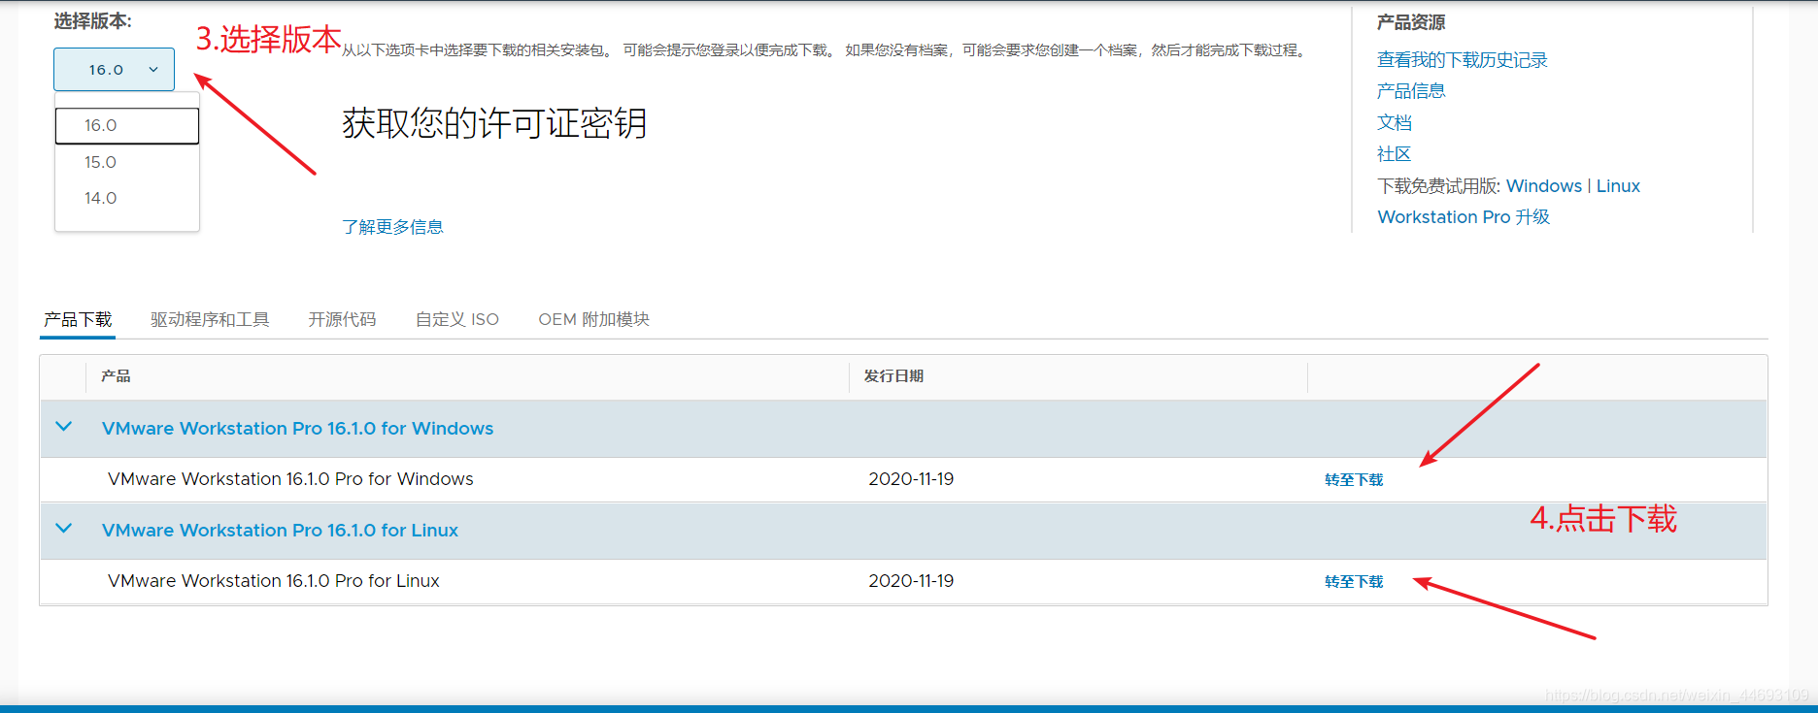1818x713 pixels.
Task: Switch to the 开源代码 tab
Action: tap(342, 319)
